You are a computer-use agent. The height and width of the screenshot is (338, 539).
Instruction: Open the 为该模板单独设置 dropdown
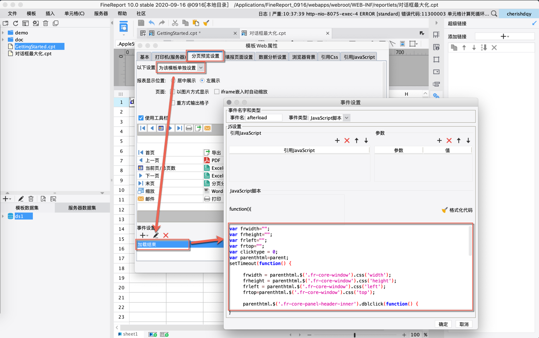[180, 68]
